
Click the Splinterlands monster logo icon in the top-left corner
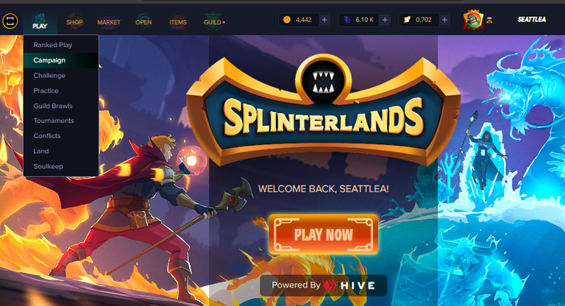pos(10,21)
